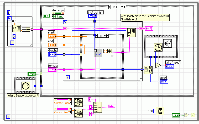This screenshot has height=124, width=199.
Task: Select the ticks [msec] I32 indicator terminal
Action: pyautogui.click(x=169, y=67)
